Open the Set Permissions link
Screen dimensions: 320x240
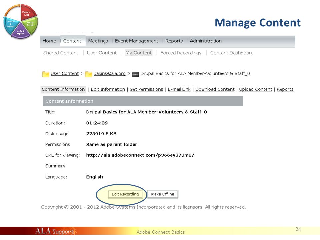point(147,89)
